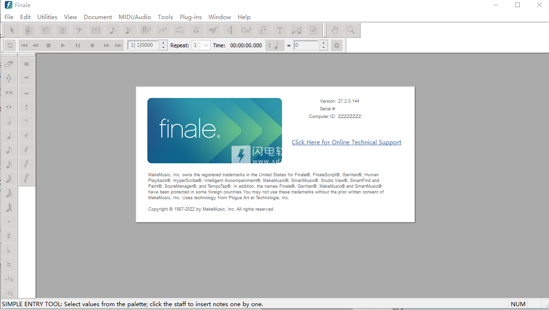This screenshot has width=549, height=310.
Task: Select the Repitch tool with arrows
Action: pos(9,78)
